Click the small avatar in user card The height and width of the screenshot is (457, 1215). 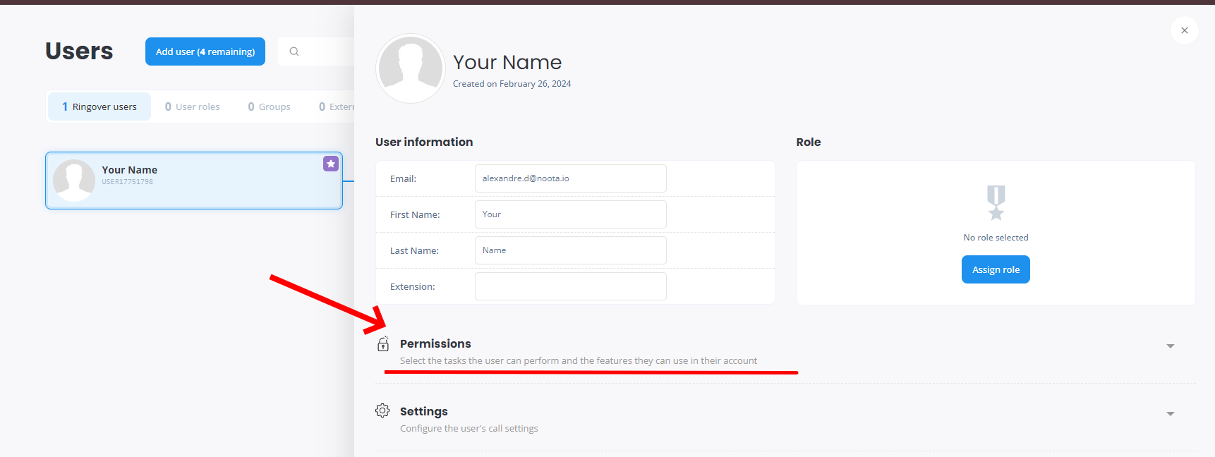tap(74, 180)
